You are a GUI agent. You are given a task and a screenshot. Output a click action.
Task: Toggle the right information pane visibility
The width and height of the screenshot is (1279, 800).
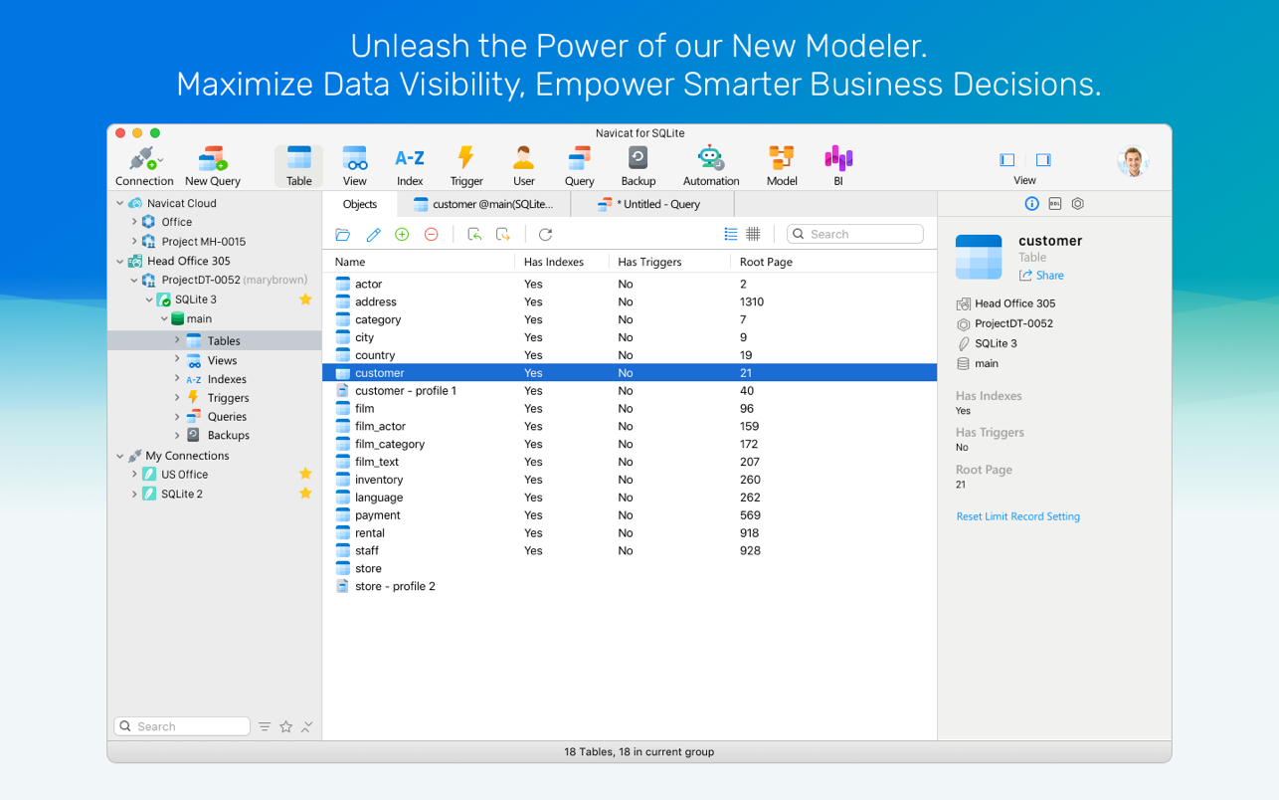pyautogui.click(x=1043, y=160)
